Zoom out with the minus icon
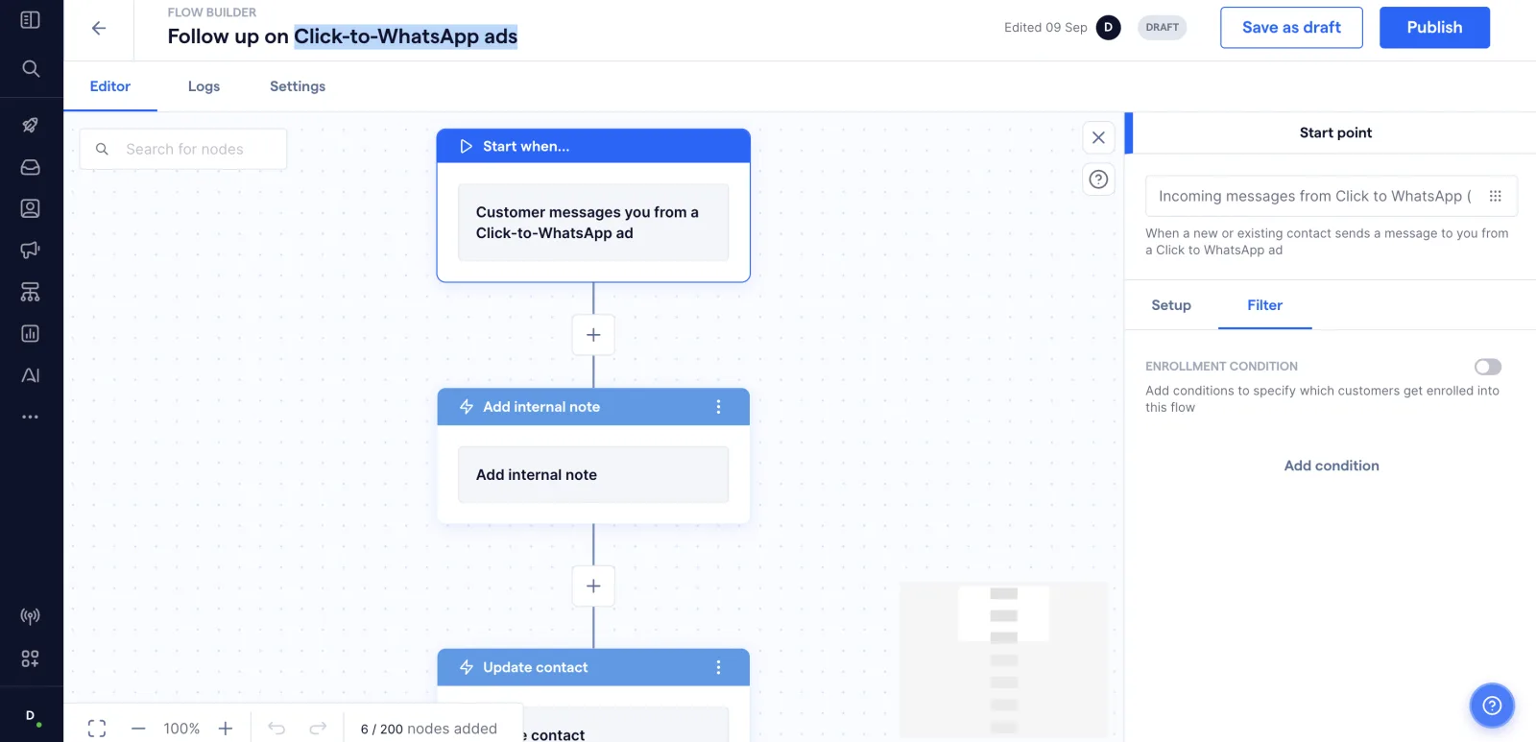Screen dimensions: 1536x742 click(138, 729)
